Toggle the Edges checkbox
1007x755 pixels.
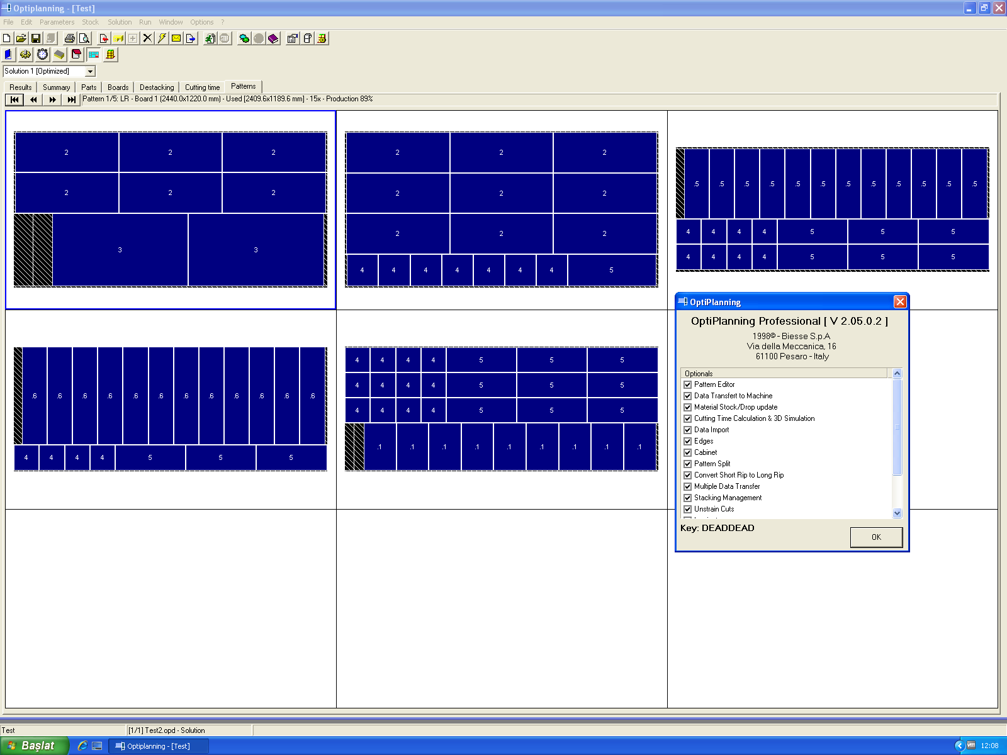point(688,441)
